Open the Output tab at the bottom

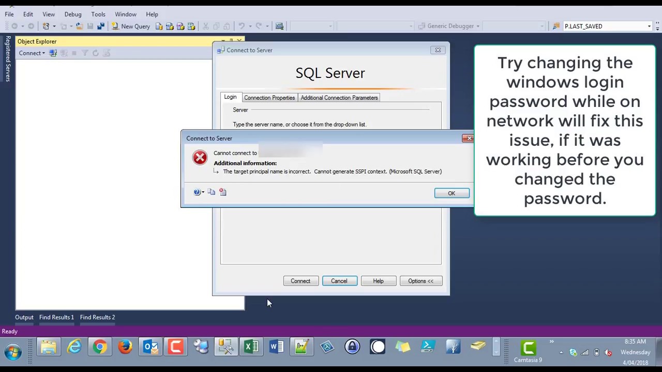(24, 317)
